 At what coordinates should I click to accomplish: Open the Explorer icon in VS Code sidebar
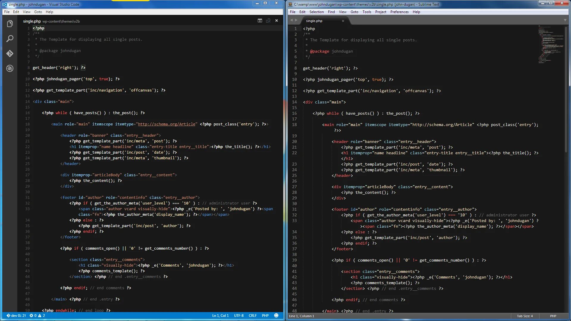[10, 24]
